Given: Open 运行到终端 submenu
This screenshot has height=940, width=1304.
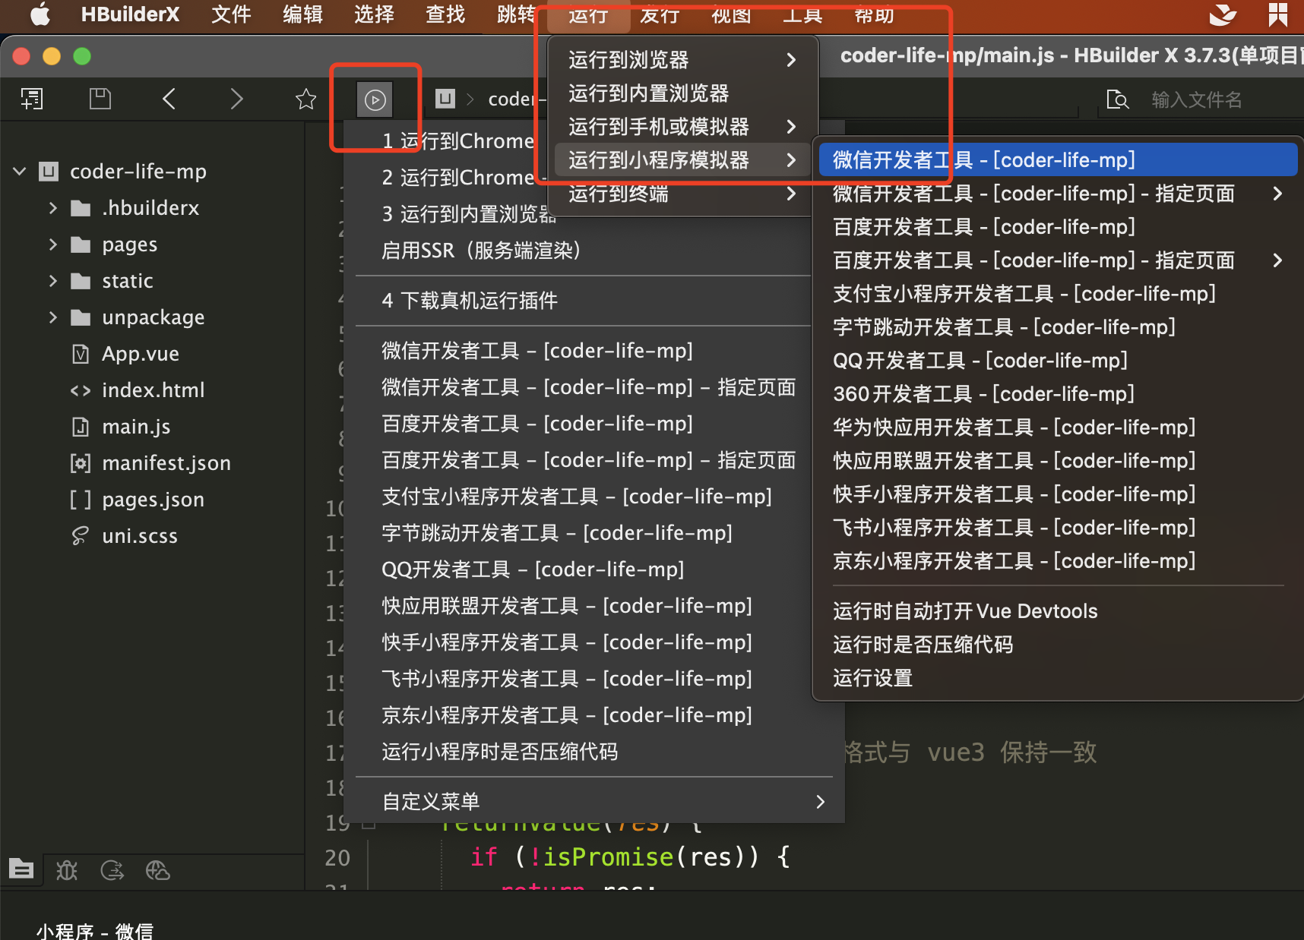Looking at the screenshot, I should [682, 194].
